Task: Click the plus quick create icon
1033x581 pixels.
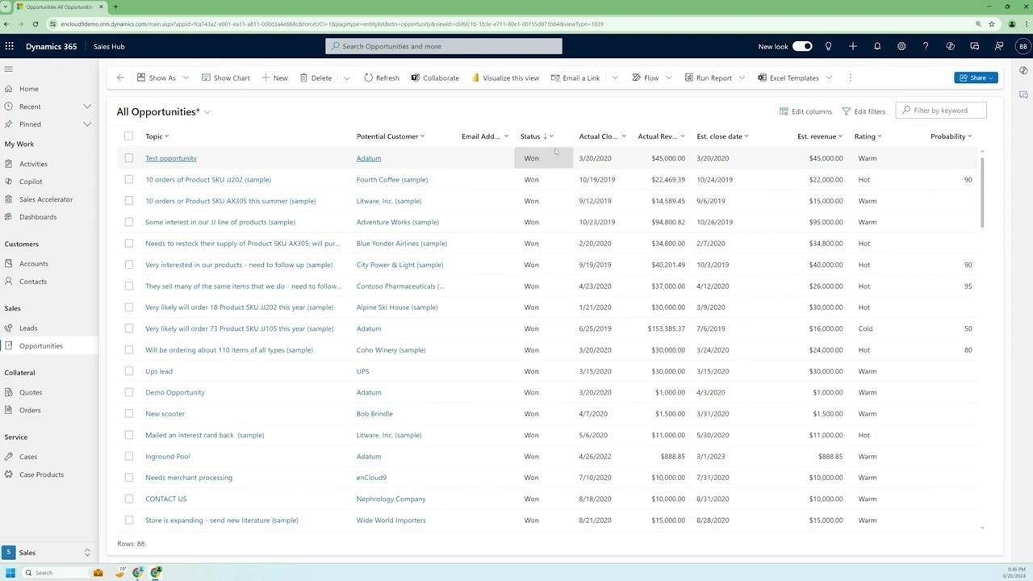Action: 852,46
